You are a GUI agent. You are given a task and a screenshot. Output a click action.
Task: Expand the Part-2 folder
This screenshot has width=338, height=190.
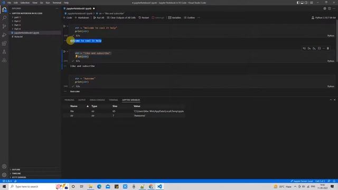(x=34, y=21)
